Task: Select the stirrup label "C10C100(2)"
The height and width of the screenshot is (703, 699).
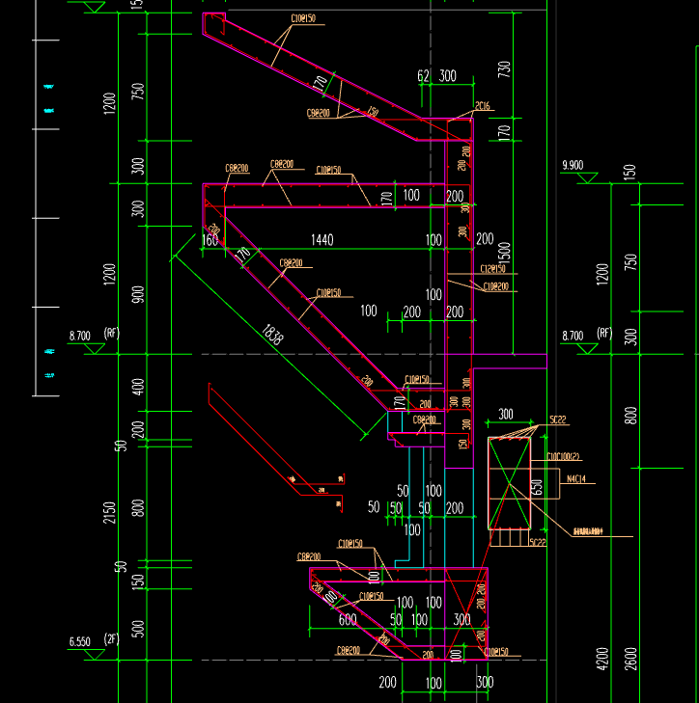Action: point(563,456)
